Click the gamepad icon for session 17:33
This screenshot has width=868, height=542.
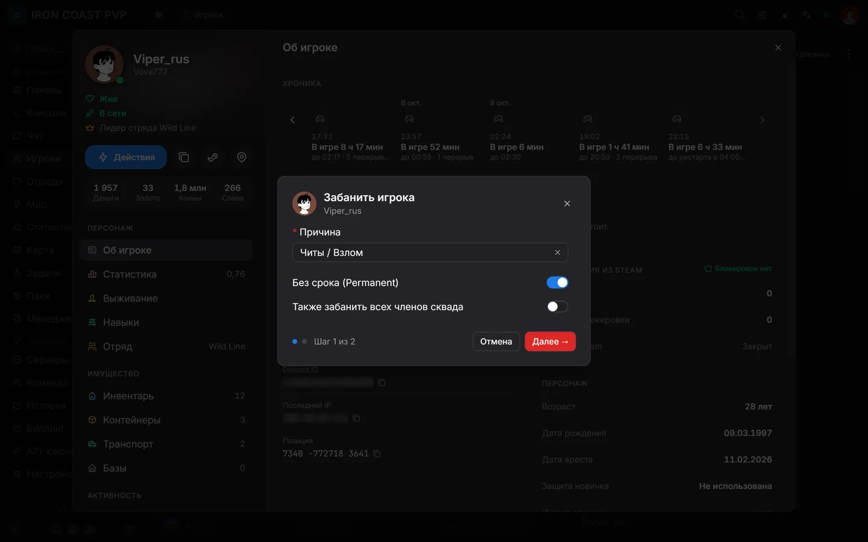(320, 119)
